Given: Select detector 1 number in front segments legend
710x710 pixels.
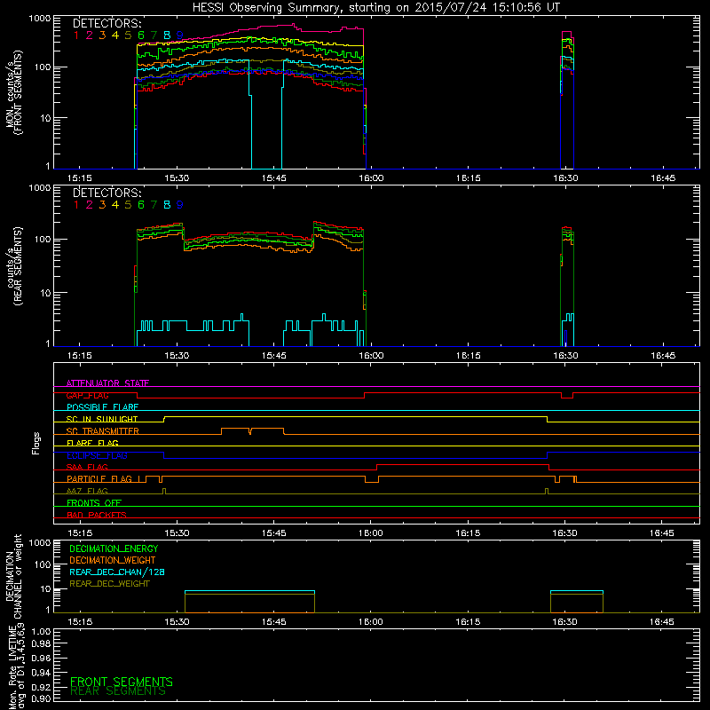Looking at the screenshot, I should (x=76, y=35).
